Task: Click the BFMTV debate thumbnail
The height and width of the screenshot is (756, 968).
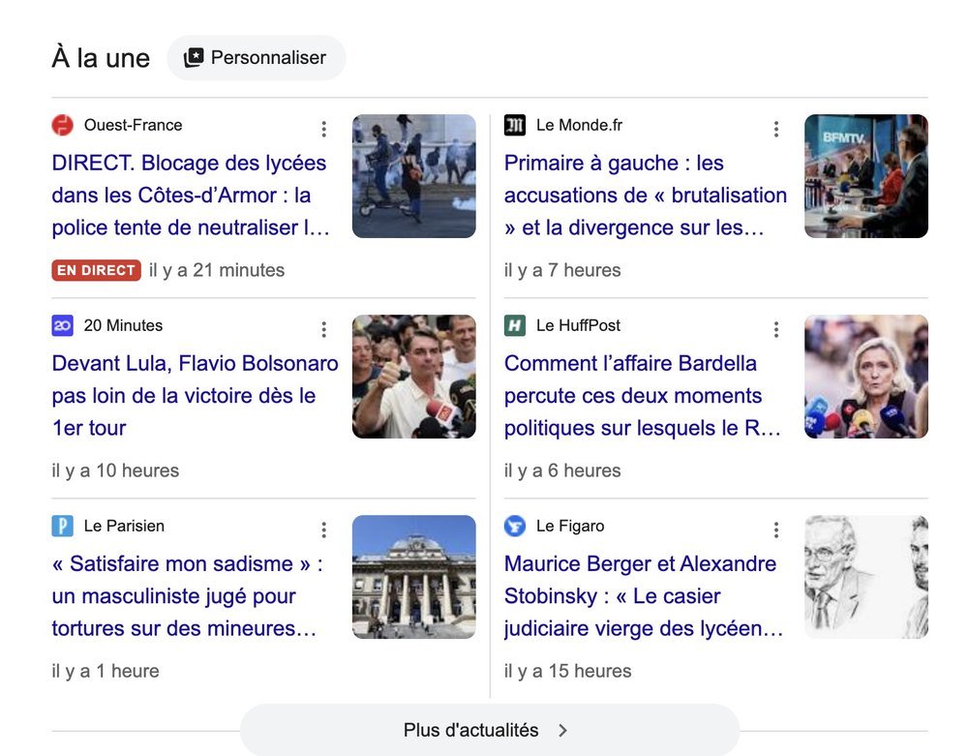Action: (x=866, y=176)
